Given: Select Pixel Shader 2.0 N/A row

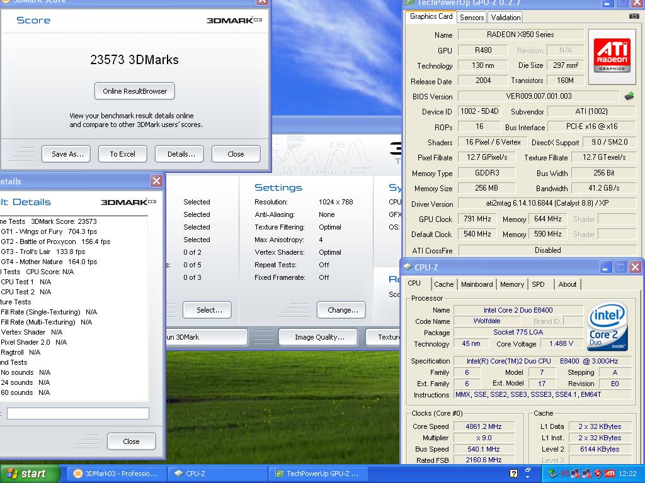Looking at the screenshot, I should point(33,342).
